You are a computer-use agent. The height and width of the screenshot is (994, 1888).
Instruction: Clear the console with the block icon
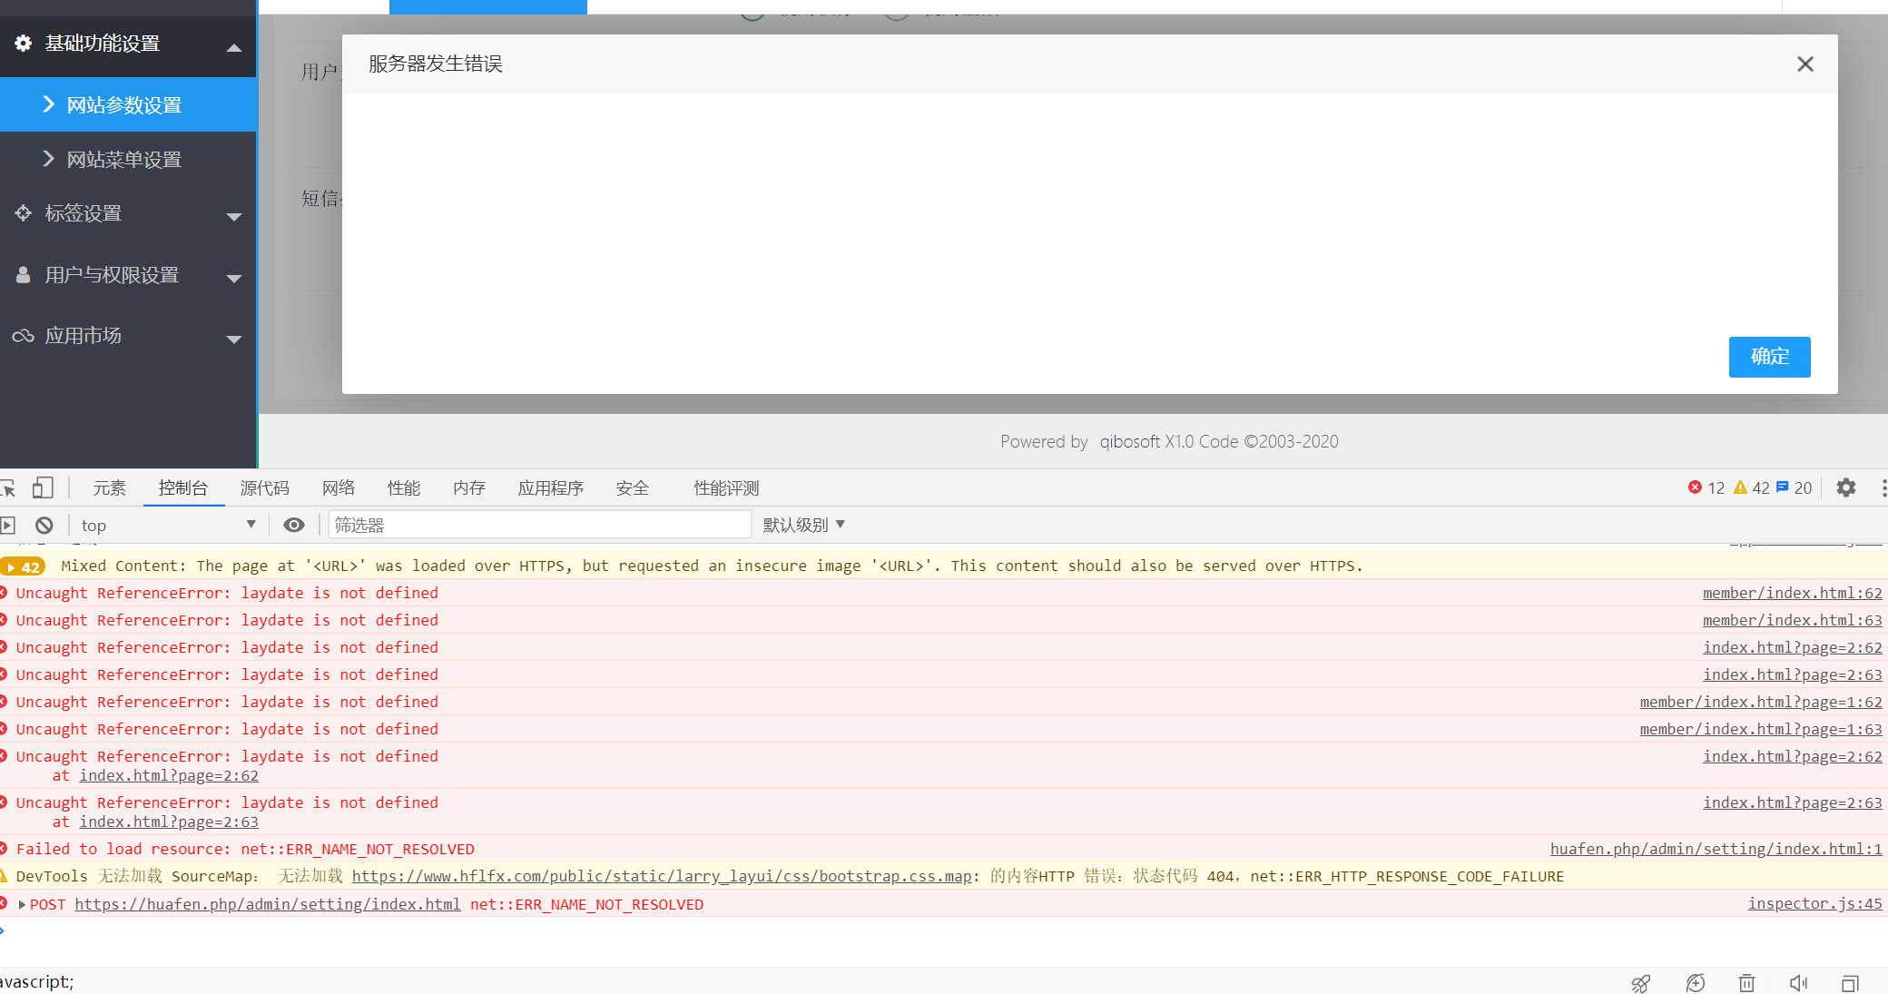pos(44,526)
